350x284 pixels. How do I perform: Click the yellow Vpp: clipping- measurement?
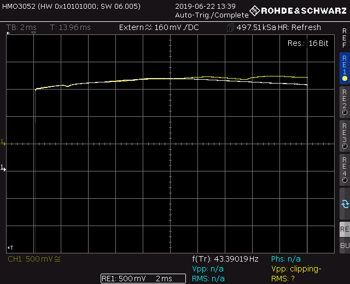[x=296, y=269]
